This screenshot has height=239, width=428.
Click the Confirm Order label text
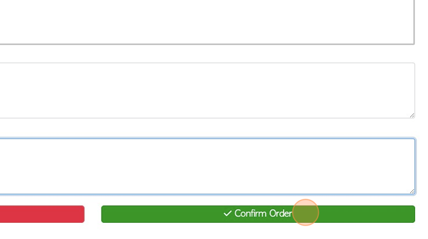pos(263,213)
